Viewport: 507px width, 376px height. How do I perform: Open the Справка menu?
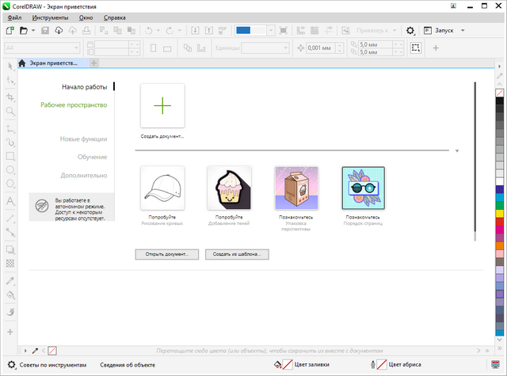[115, 17]
